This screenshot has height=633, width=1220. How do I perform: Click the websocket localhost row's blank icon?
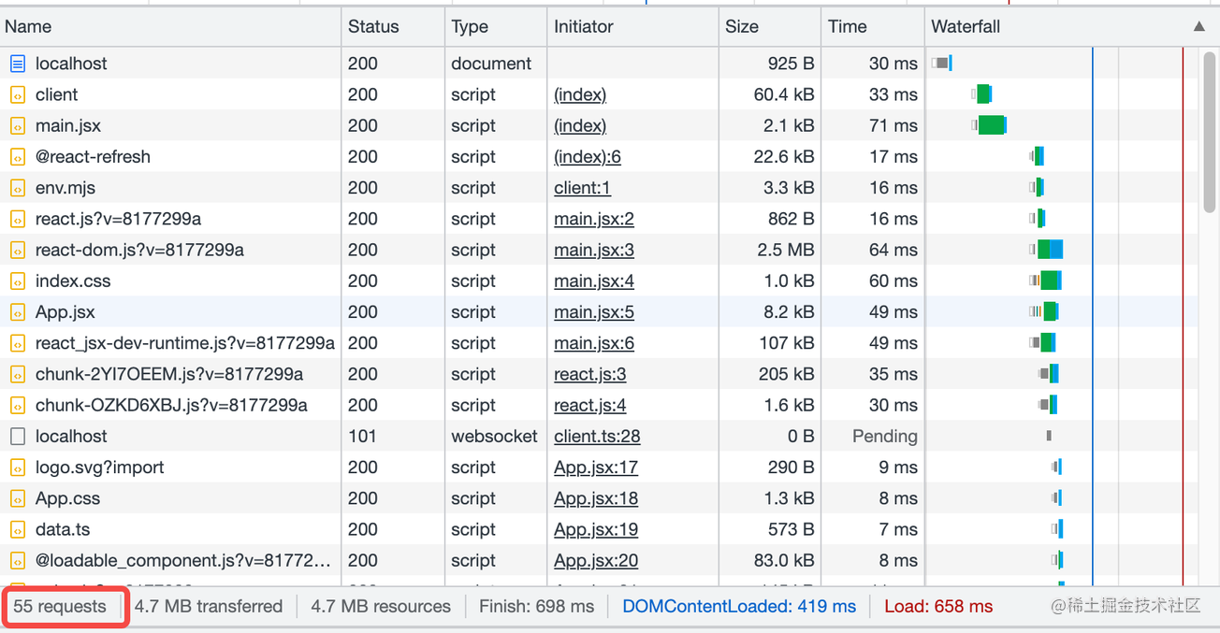pos(17,436)
